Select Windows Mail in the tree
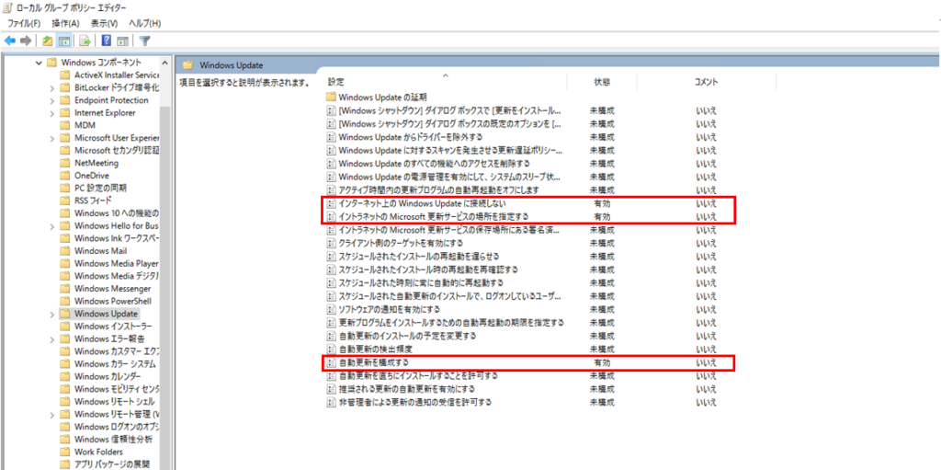 [101, 251]
